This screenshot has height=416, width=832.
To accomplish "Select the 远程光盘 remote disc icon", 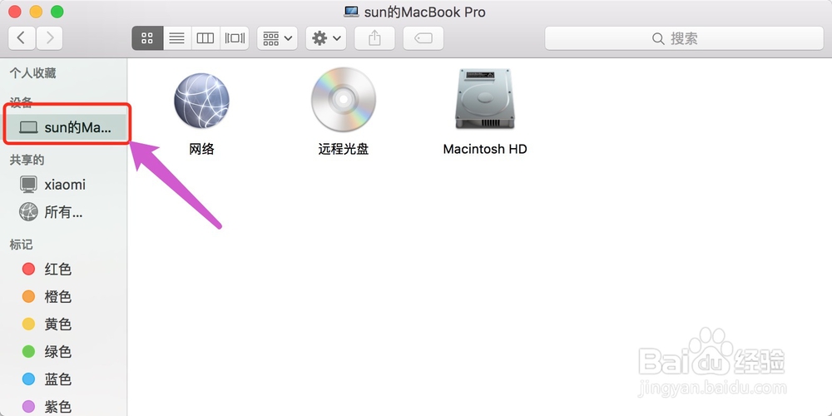I will (344, 99).
